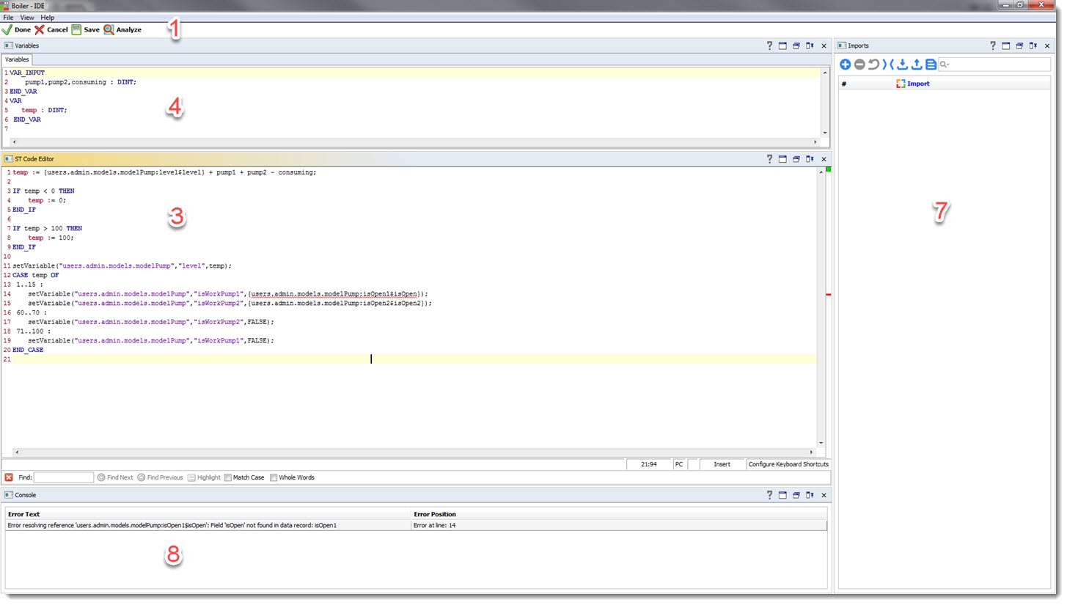Click the undo arrow in Imports toolbar
The height and width of the screenshot is (605, 1067).
pyautogui.click(x=873, y=65)
